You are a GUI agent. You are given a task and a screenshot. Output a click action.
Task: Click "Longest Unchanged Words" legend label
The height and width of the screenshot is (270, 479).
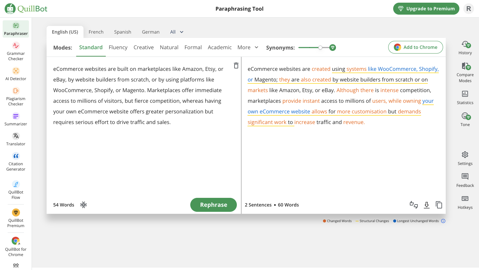pos(418,221)
